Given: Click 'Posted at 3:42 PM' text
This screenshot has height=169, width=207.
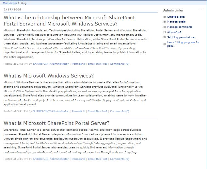Looking at the screenshot, I should coord(16,64).
